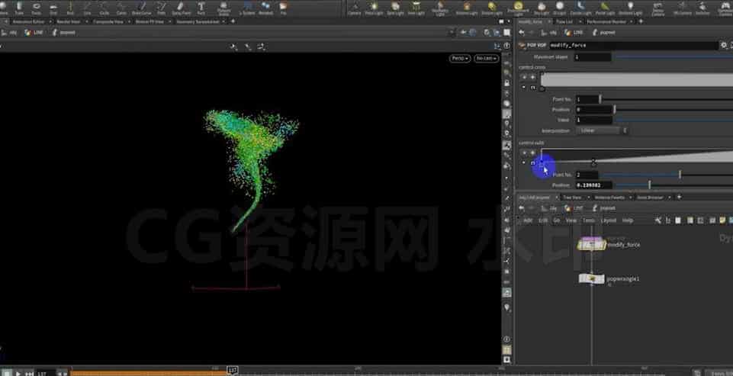Create a Camera from the shelf
The image size is (733, 376).
point(355,8)
